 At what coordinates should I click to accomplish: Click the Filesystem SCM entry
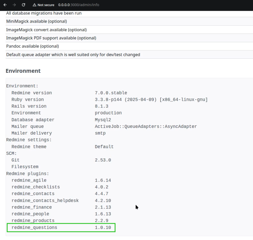[x=25, y=167]
